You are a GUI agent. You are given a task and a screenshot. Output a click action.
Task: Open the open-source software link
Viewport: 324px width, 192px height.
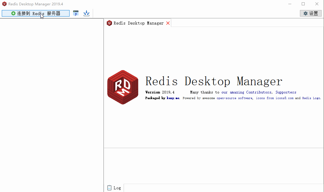(x=235, y=98)
